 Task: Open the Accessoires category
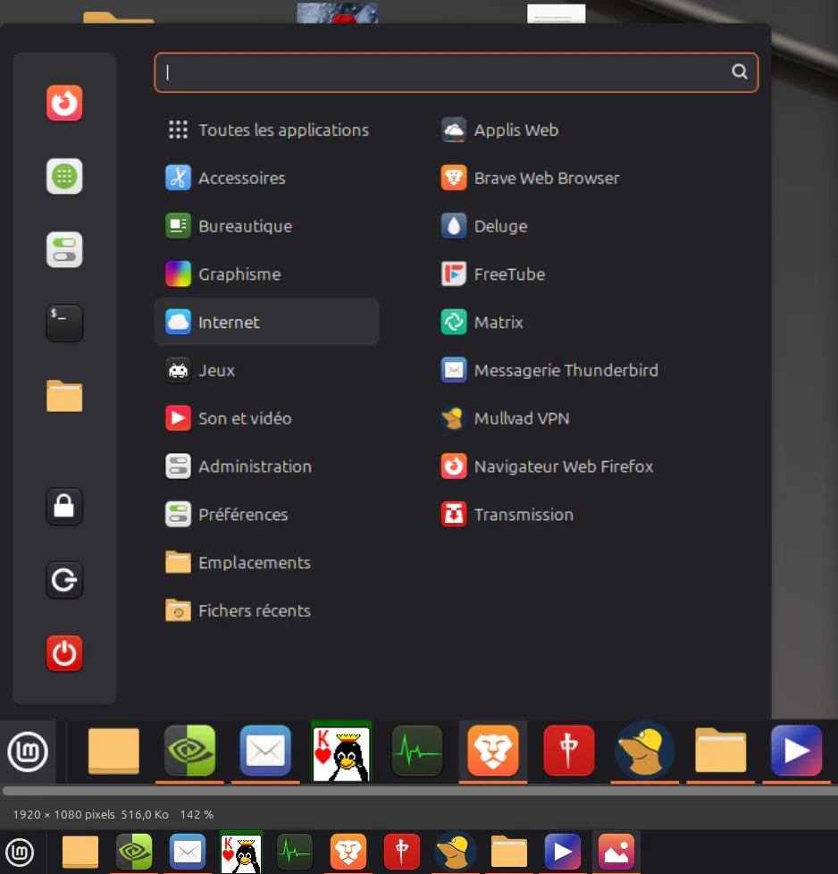pos(267,178)
